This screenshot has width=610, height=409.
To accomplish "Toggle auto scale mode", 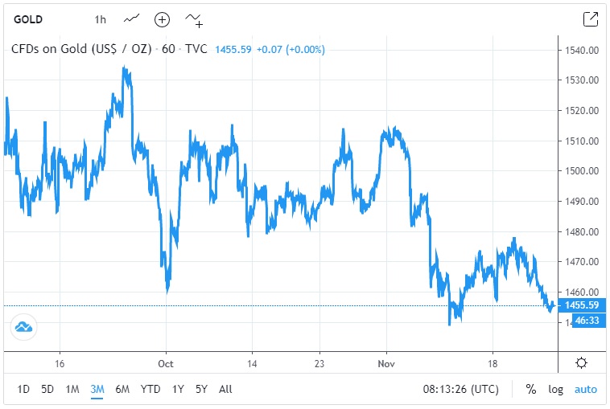I will [x=585, y=389].
